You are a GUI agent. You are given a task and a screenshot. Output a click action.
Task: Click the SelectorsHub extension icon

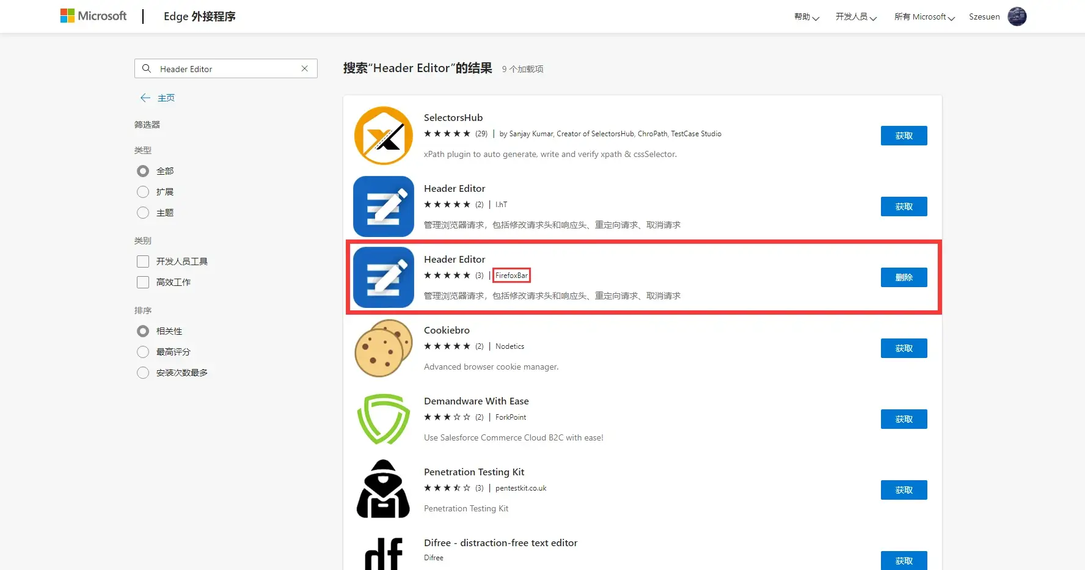383,135
